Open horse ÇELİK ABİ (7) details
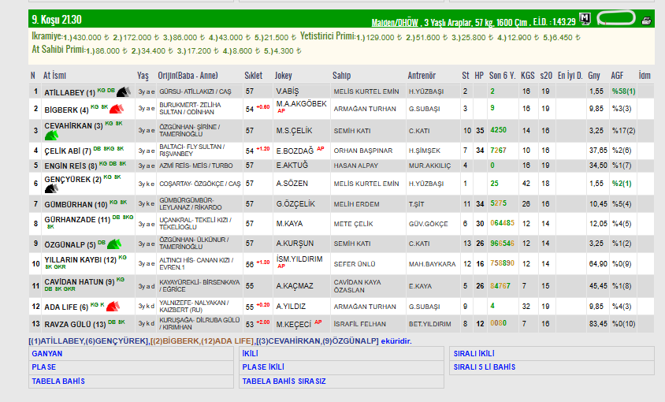The width and height of the screenshot is (665, 402). pos(68,151)
